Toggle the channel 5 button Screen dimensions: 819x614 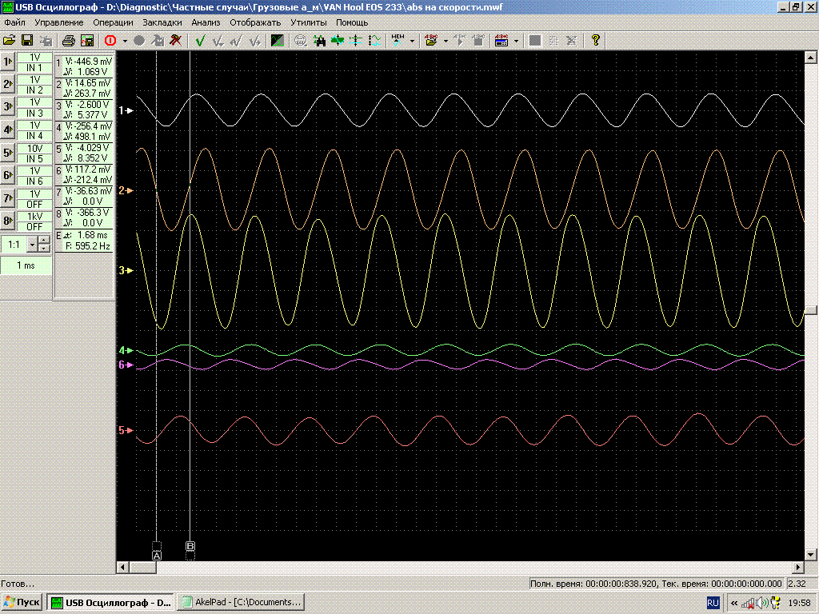[8, 153]
